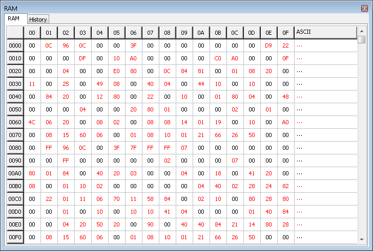
Task: Select cell 90 in row 00E0
Action: pyautogui.click(x=150, y=225)
